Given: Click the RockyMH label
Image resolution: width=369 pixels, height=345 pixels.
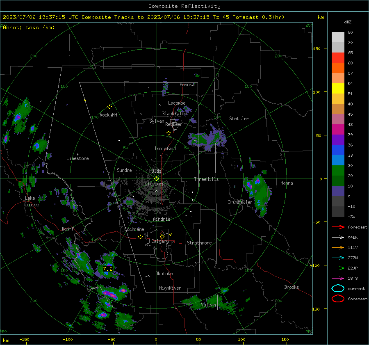Looking at the screenshot, I should pos(108,115).
